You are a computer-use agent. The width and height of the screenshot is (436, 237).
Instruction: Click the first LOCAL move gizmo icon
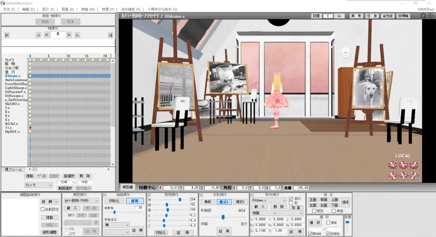(392, 175)
